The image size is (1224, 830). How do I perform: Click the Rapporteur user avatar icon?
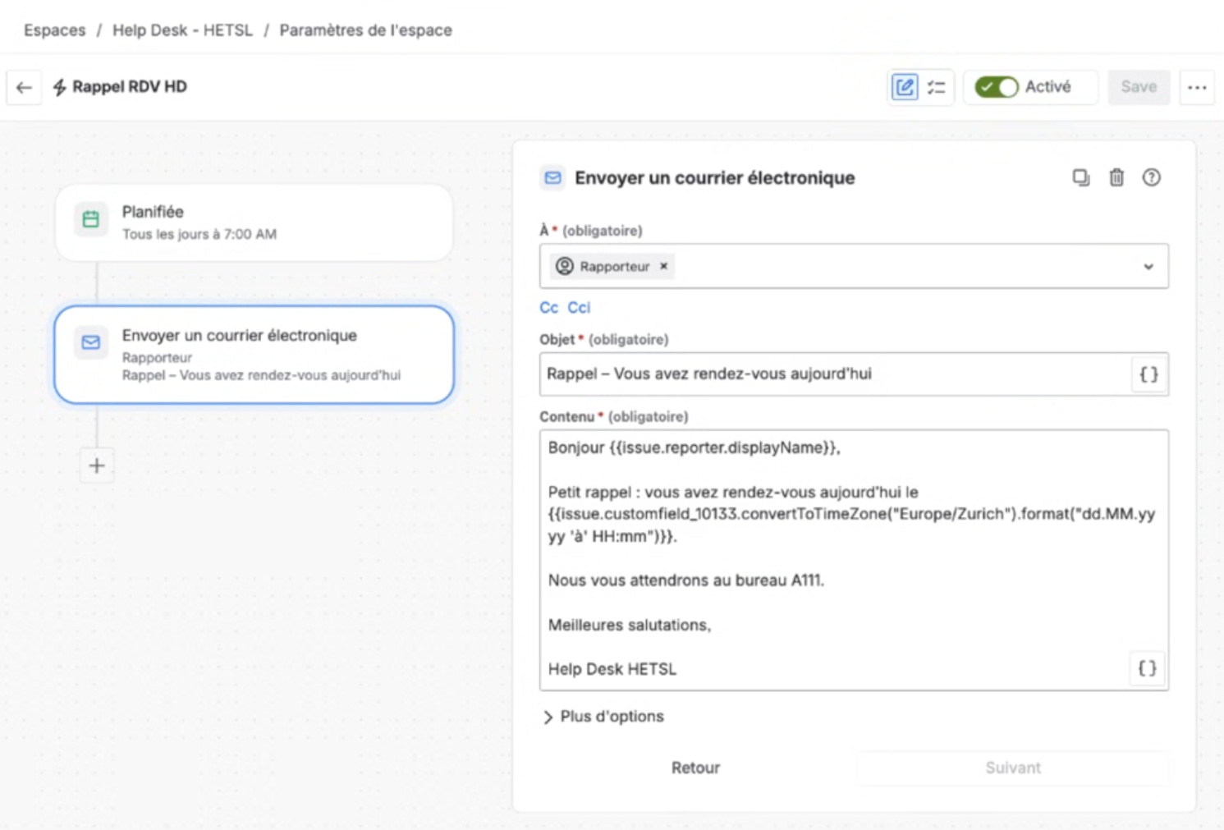pos(565,266)
